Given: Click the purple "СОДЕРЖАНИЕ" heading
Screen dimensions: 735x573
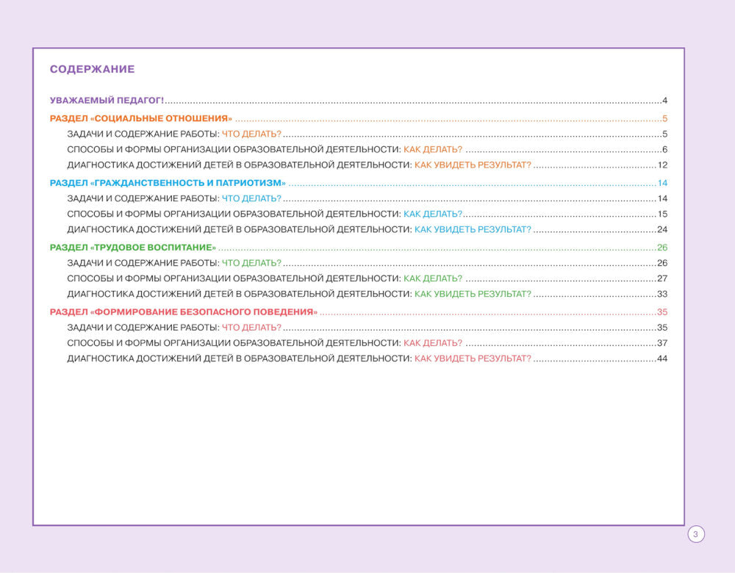Looking at the screenshot, I should tap(92, 70).
